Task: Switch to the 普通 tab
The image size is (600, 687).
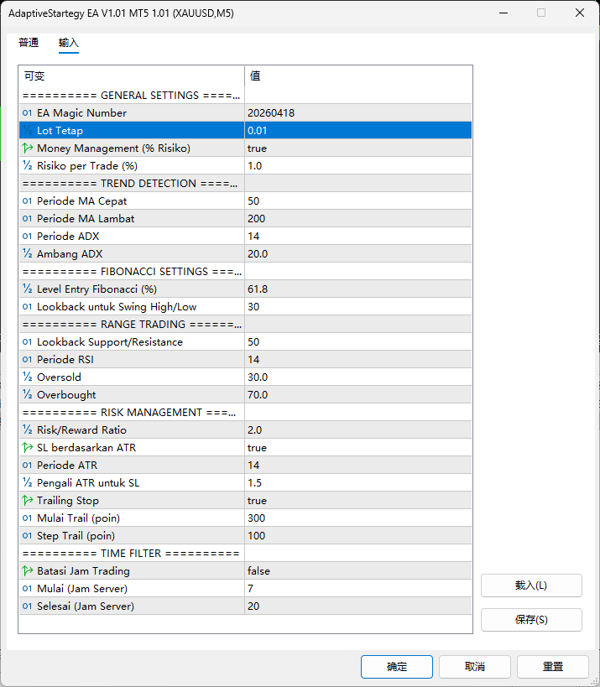Action: 29,43
